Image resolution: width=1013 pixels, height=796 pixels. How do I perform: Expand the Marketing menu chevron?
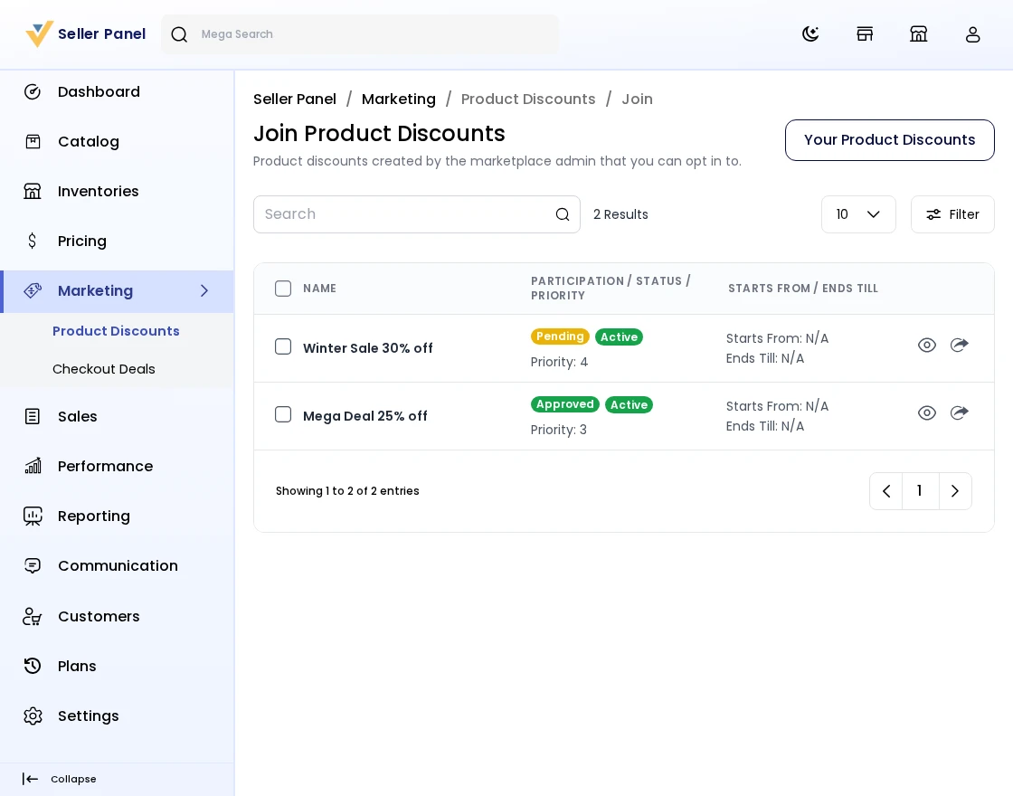[x=204, y=290]
